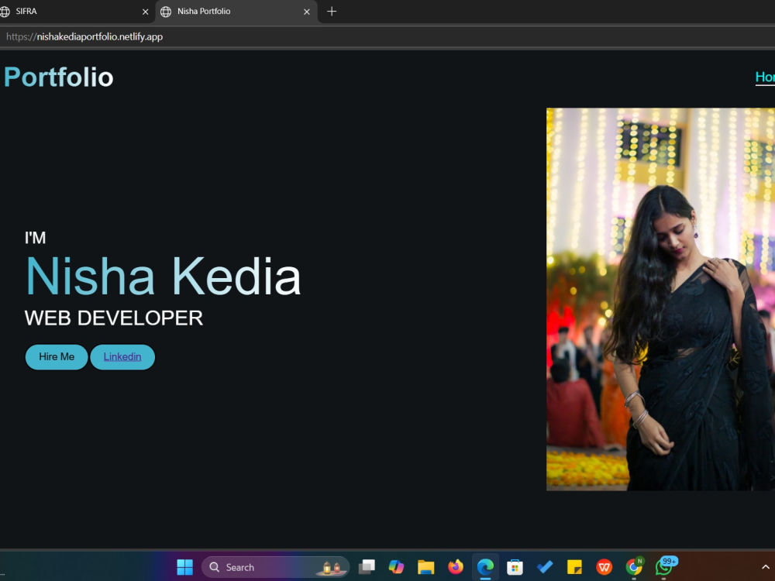Click the Hire Me button
Screen dimensions: 775x581
(57, 356)
